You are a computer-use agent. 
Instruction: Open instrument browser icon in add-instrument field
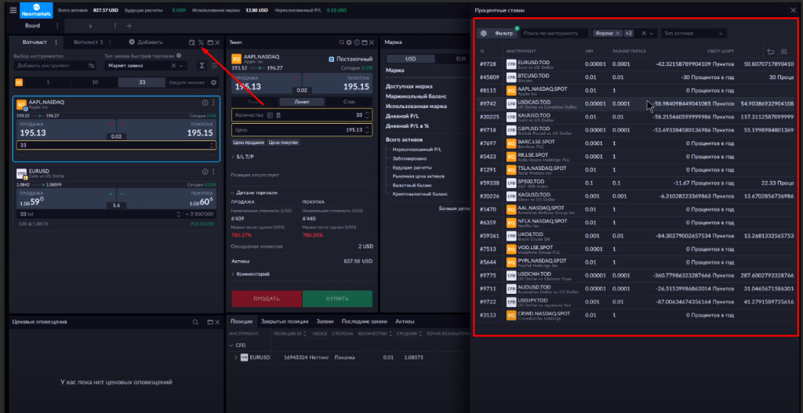[91, 66]
